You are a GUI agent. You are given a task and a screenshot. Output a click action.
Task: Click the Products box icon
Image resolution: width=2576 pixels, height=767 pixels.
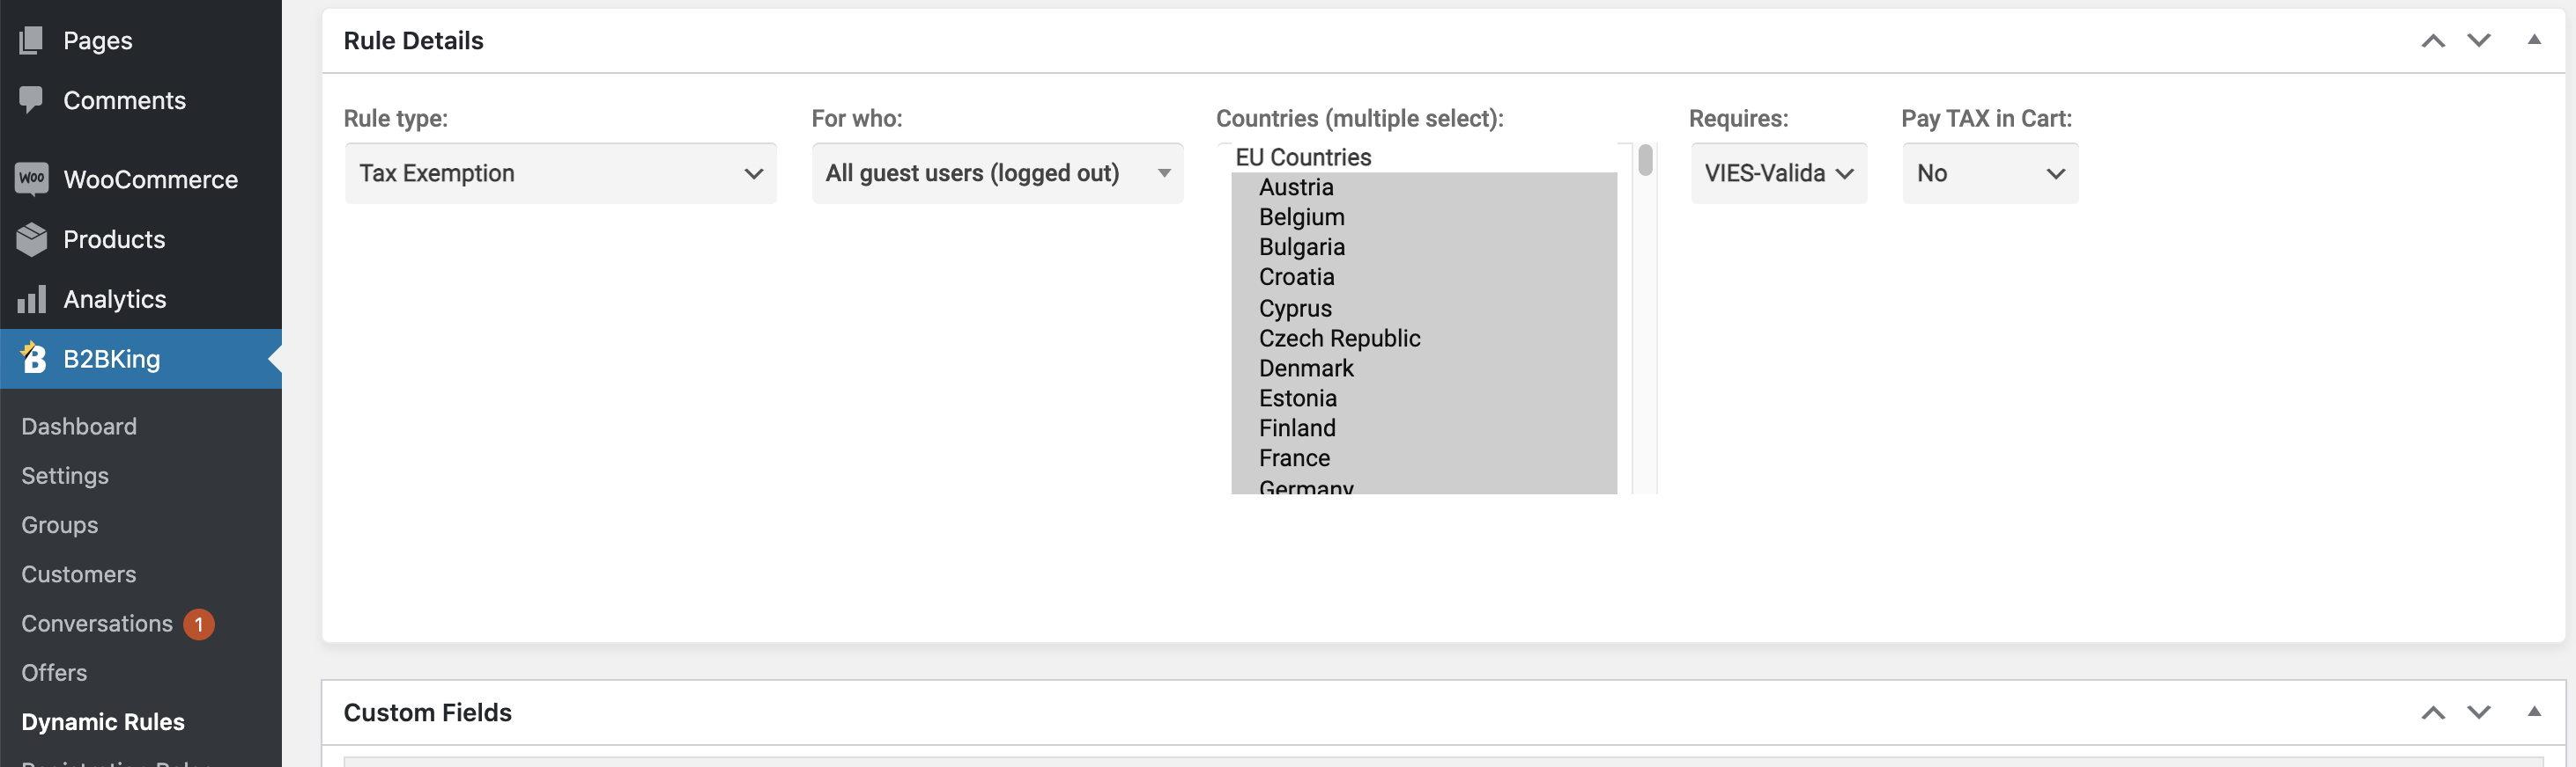click(x=31, y=238)
